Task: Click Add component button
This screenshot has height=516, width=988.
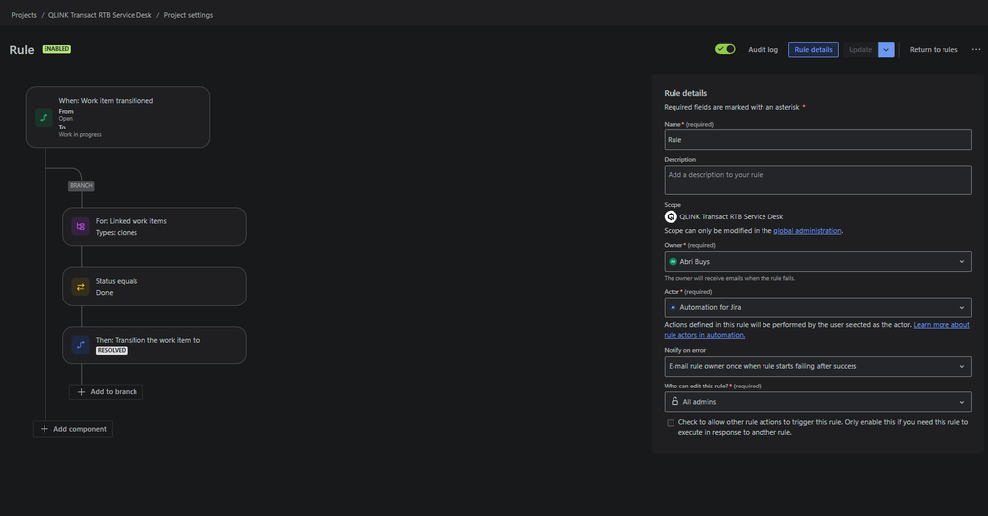Action: (x=72, y=429)
